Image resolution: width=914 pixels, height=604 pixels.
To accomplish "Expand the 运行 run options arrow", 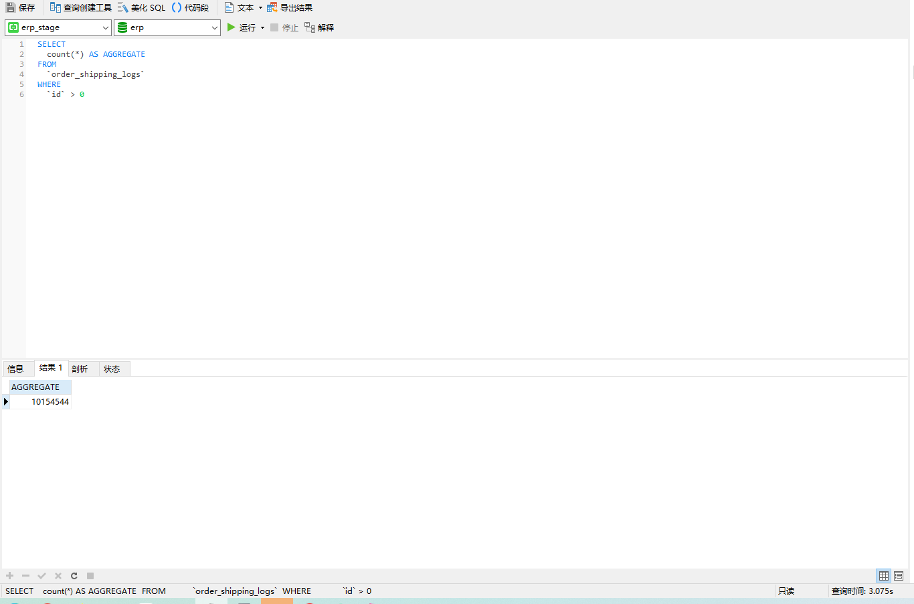I will 262,27.
